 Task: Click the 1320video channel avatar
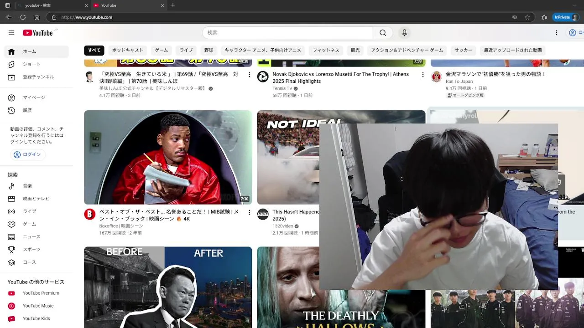click(x=263, y=214)
